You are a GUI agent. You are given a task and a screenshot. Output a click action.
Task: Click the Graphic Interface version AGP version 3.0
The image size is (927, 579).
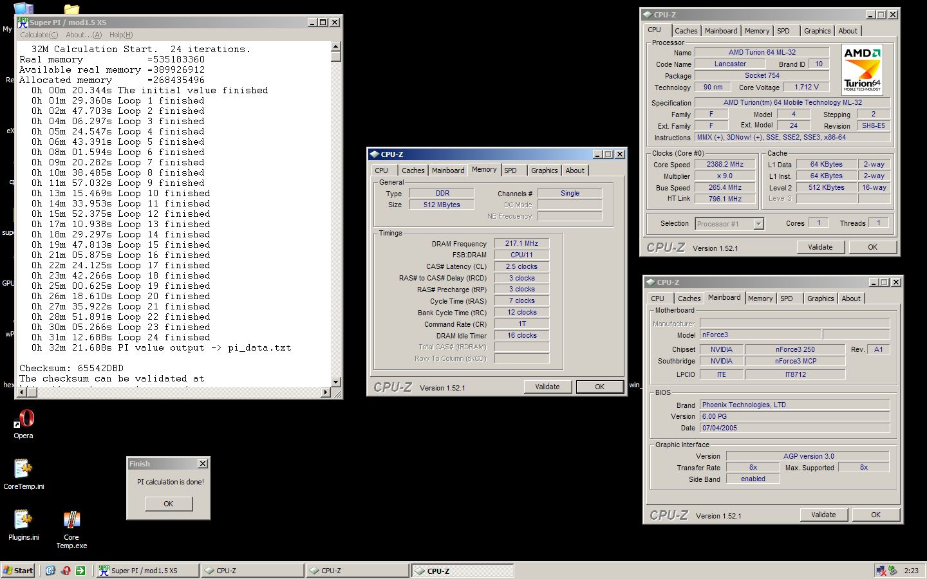(809, 456)
